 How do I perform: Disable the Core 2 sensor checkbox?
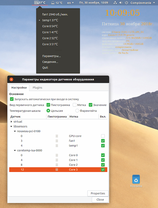(103, 165)
